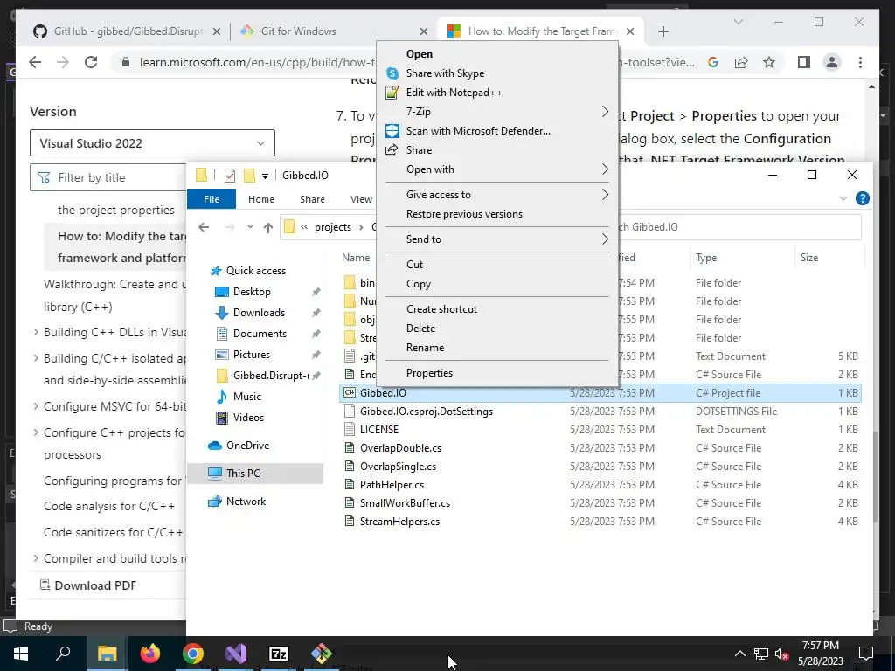Click the Chrome share page icon

[741, 62]
